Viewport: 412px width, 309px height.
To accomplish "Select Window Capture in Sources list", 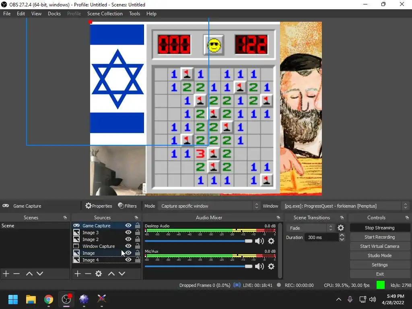I will (x=99, y=246).
